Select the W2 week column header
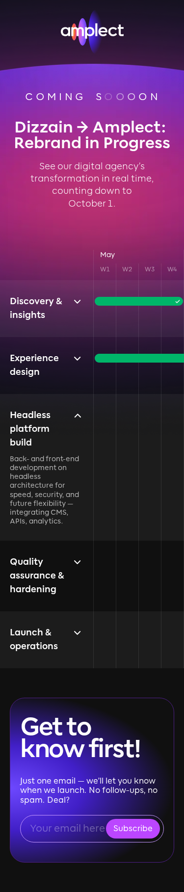 [x=127, y=269]
